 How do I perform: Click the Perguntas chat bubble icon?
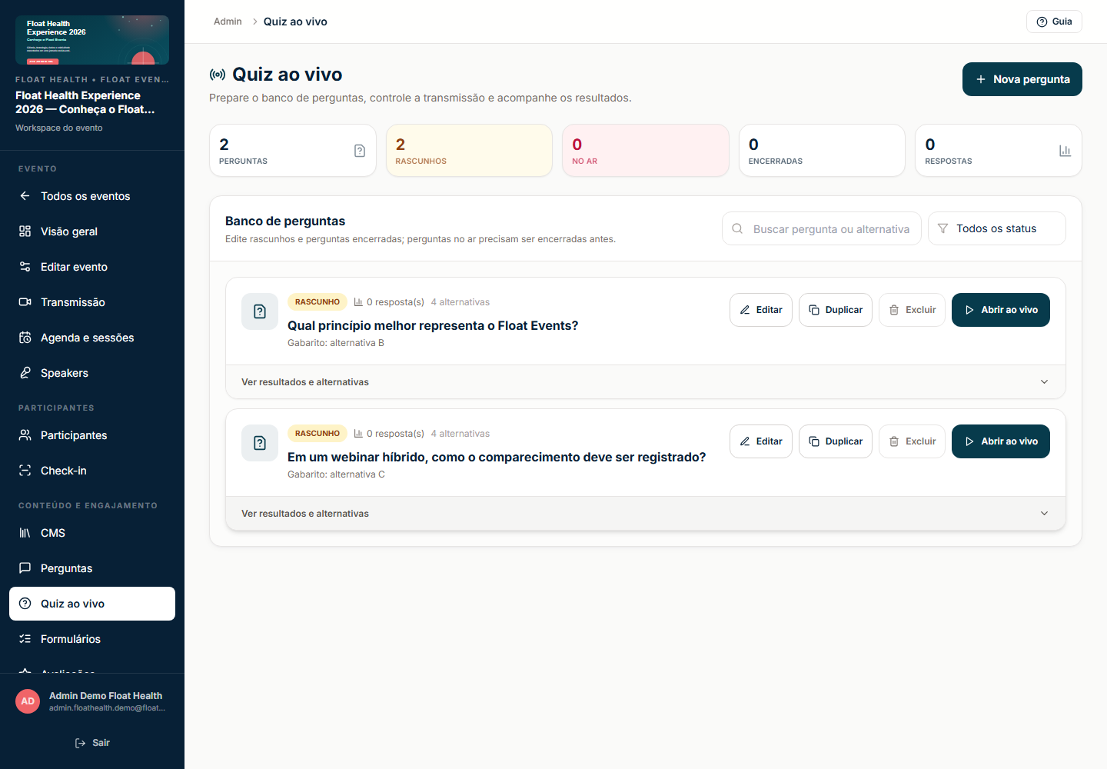[25, 568]
